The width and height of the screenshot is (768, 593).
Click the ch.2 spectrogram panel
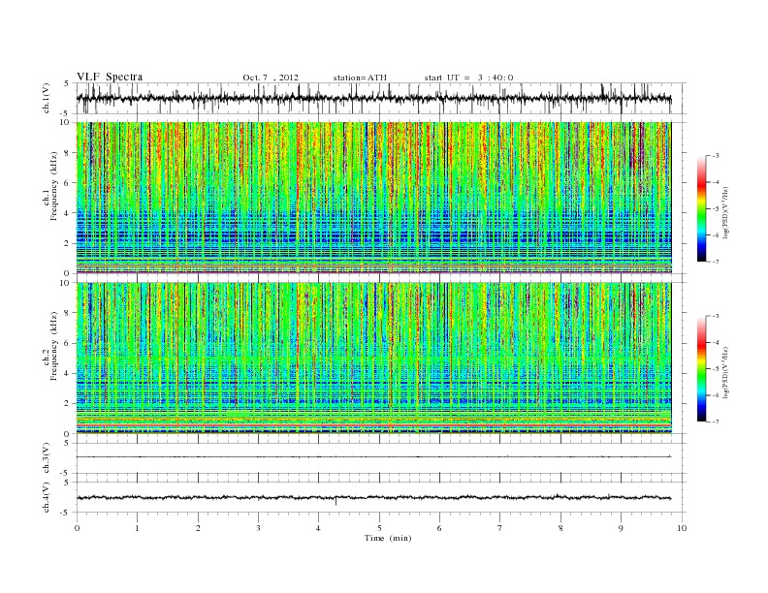374,358
